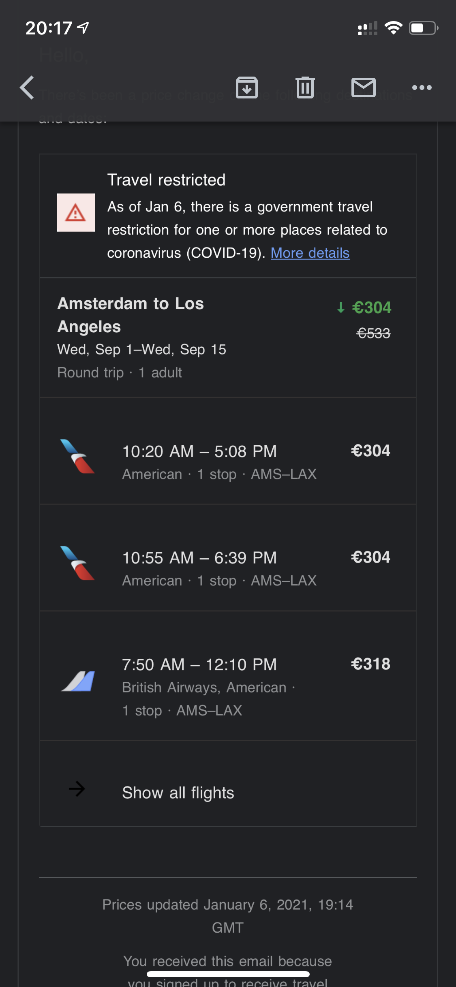Screen dimensions: 456x987
Task: Tap the Amsterdam to Los Angeles heading
Action: pyautogui.click(x=130, y=315)
